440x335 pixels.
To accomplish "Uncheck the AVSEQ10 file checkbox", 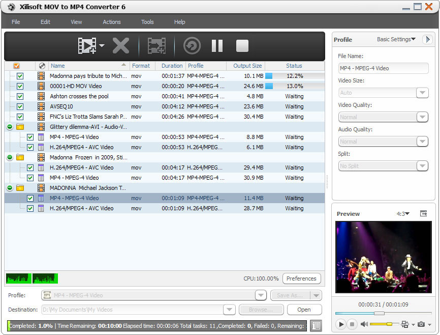I will [x=20, y=106].
